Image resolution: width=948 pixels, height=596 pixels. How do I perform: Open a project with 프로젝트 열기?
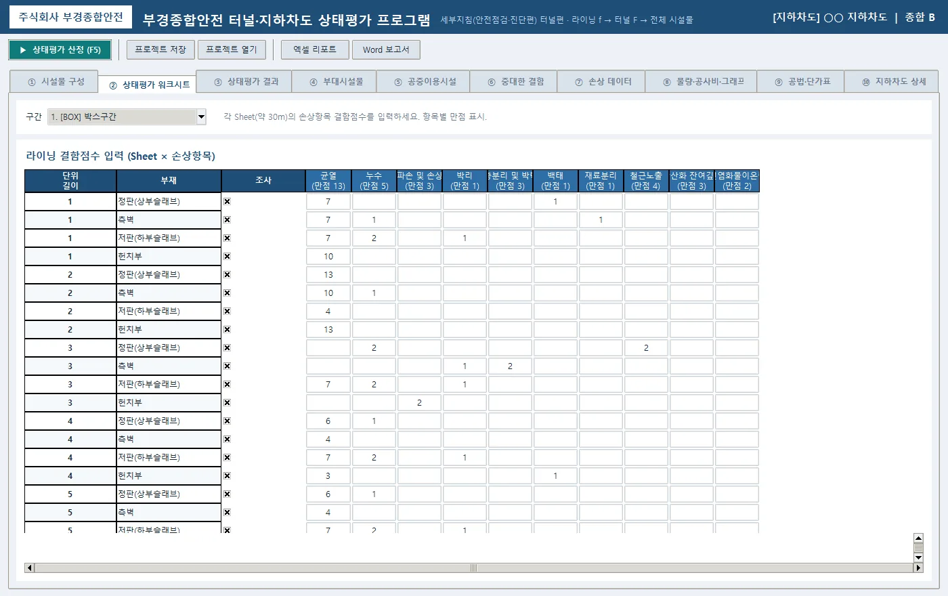(232, 49)
